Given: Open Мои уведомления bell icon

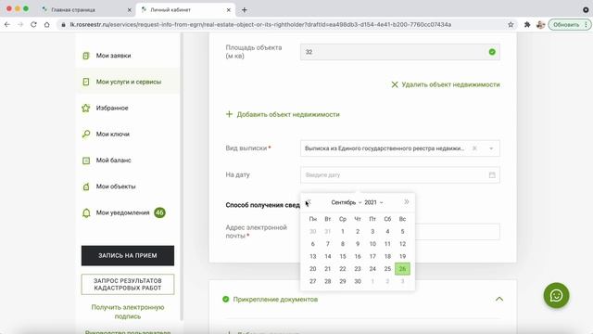Looking at the screenshot, I should [86, 212].
